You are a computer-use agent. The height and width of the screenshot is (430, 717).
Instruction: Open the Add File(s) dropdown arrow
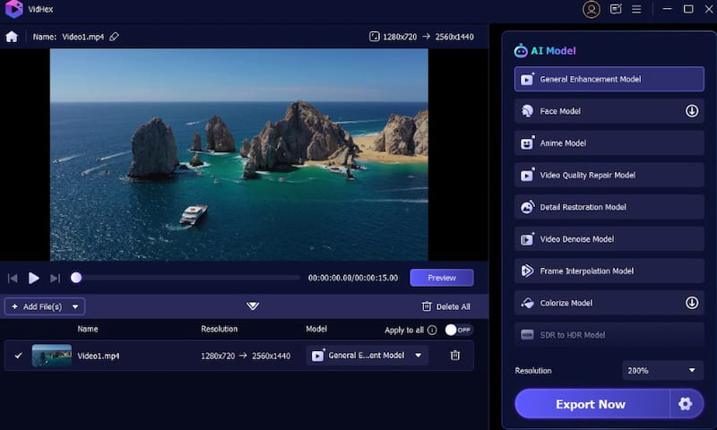click(x=75, y=306)
